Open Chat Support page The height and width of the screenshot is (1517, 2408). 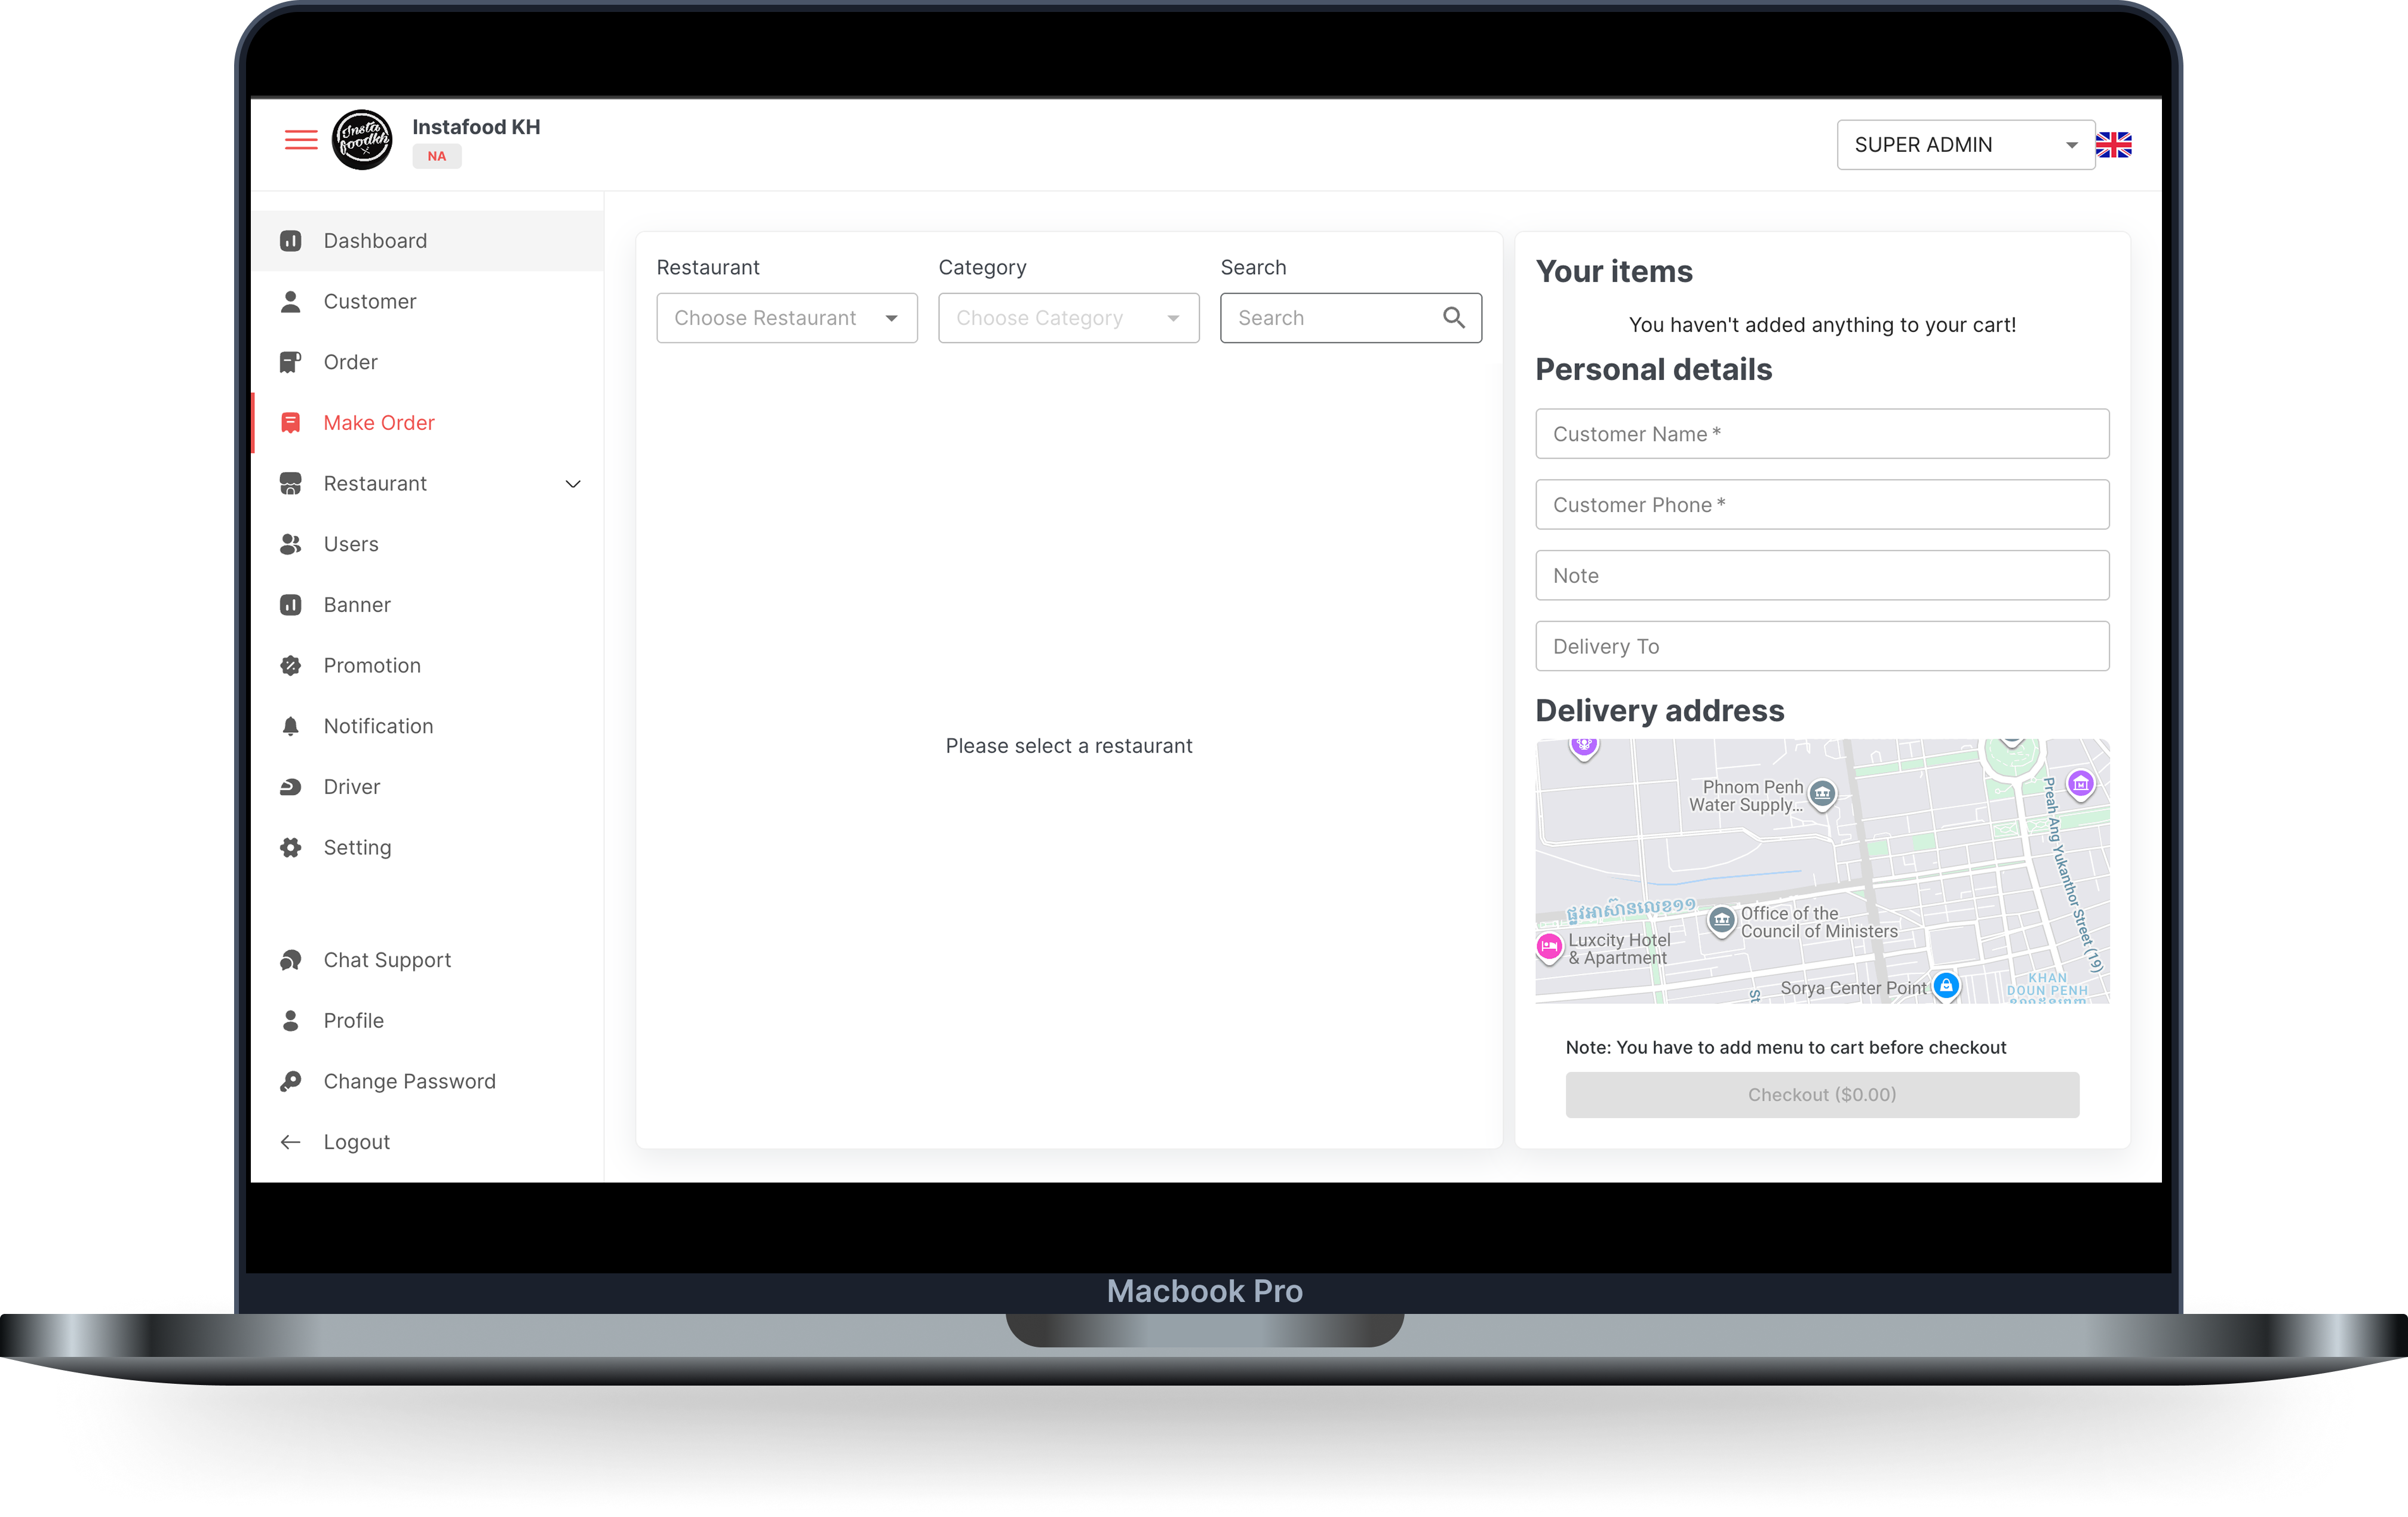coord(427,960)
